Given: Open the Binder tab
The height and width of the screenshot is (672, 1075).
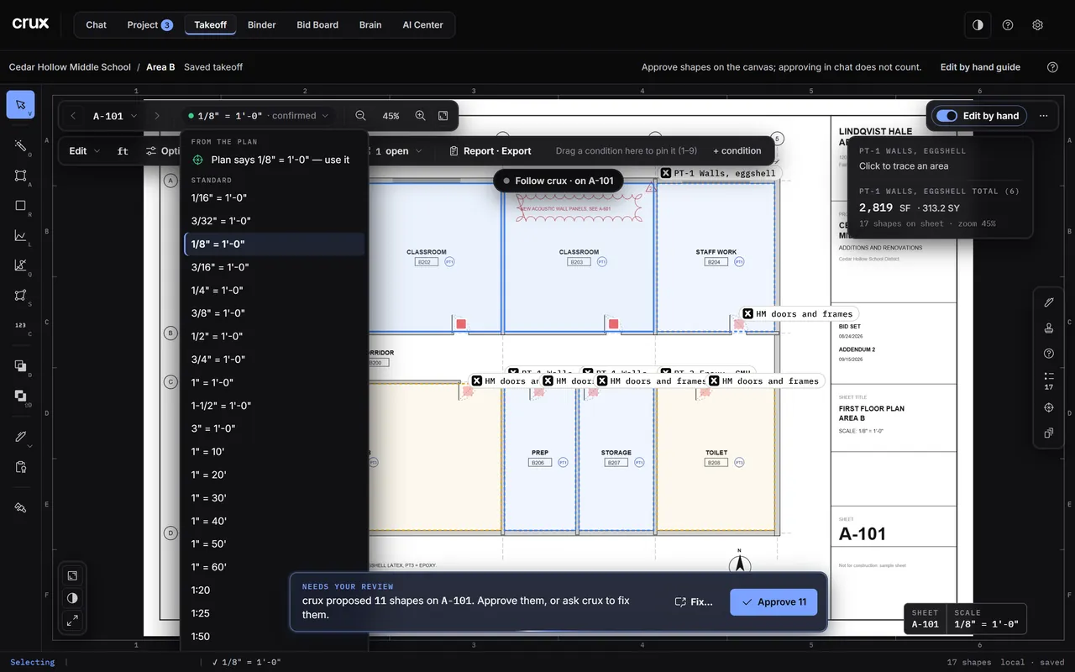Looking at the screenshot, I should 262,25.
